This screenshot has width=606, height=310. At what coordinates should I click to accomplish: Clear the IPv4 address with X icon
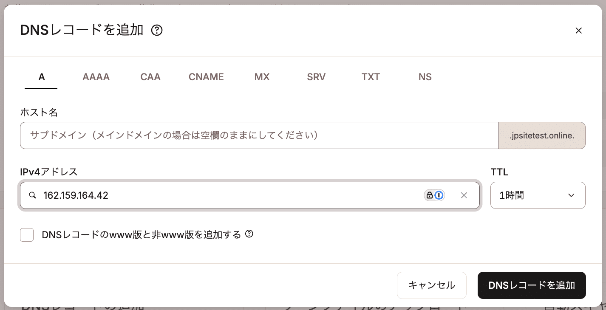point(464,195)
